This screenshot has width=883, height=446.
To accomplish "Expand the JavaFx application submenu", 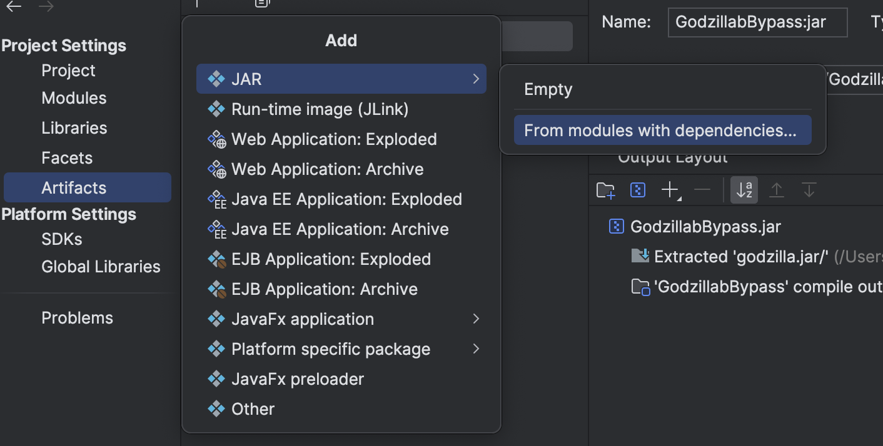I will click(476, 319).
